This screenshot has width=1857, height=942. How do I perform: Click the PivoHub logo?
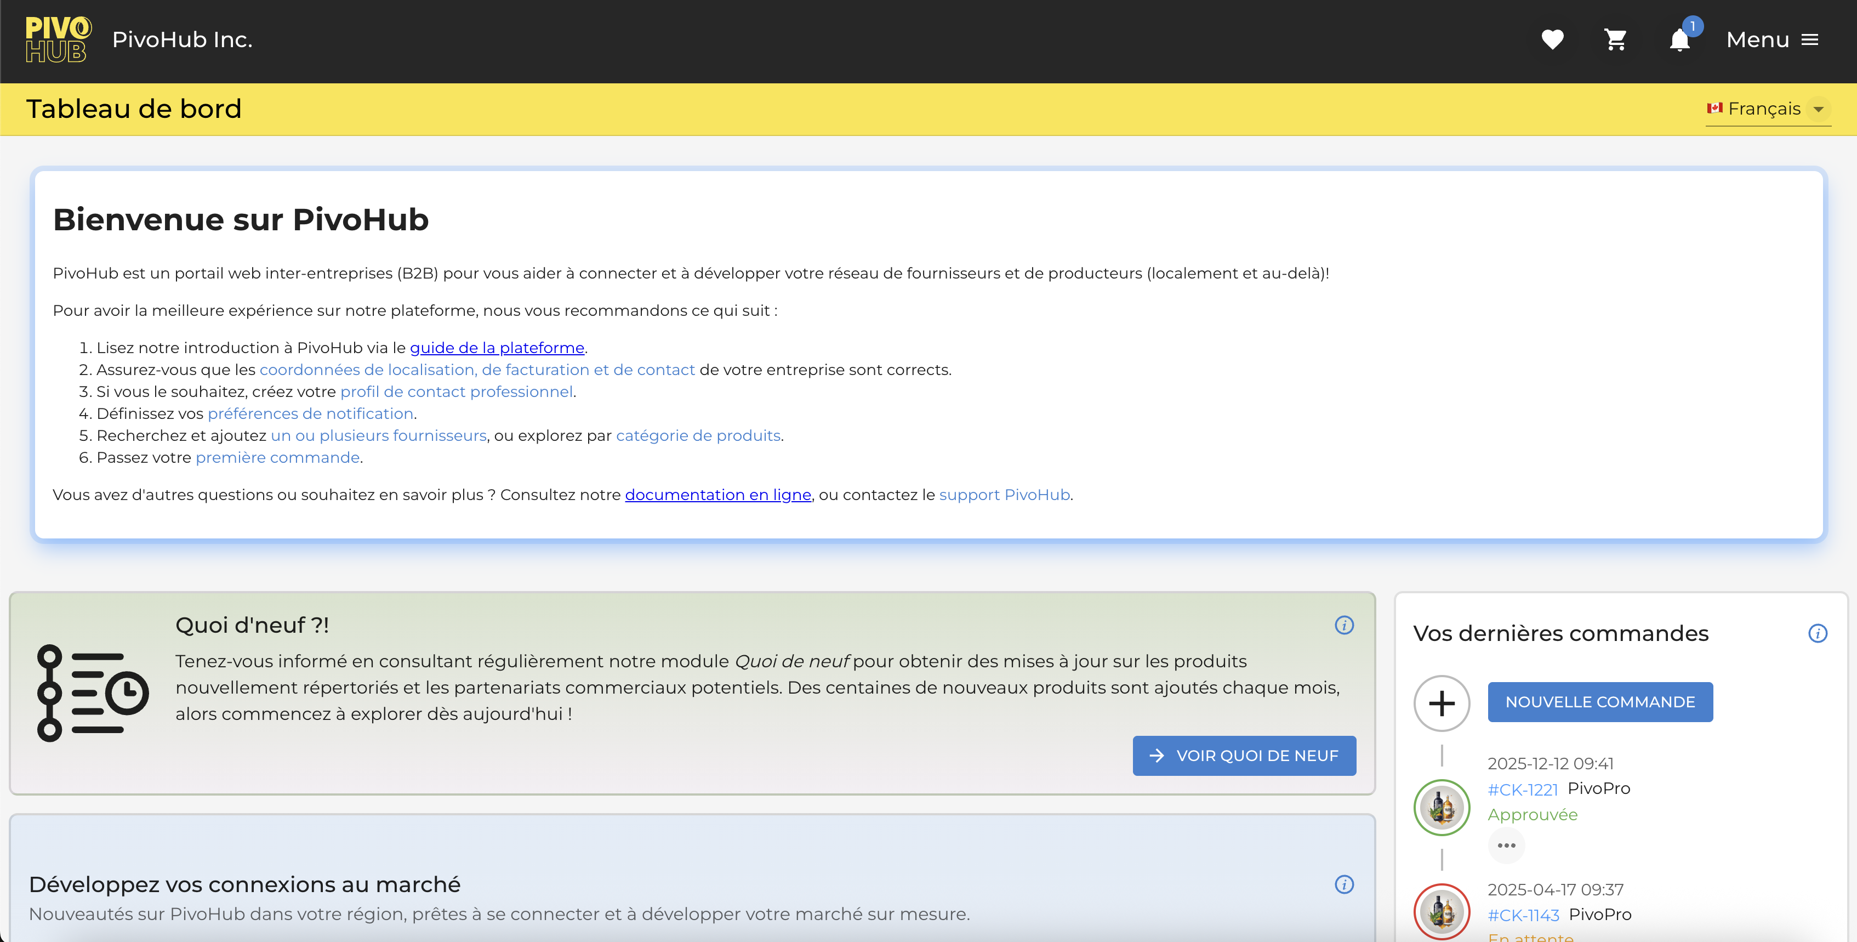point(59,39)
